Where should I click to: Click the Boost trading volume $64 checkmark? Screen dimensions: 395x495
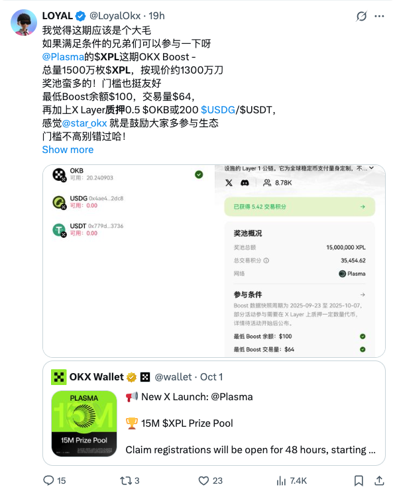(x=363, y=349)
